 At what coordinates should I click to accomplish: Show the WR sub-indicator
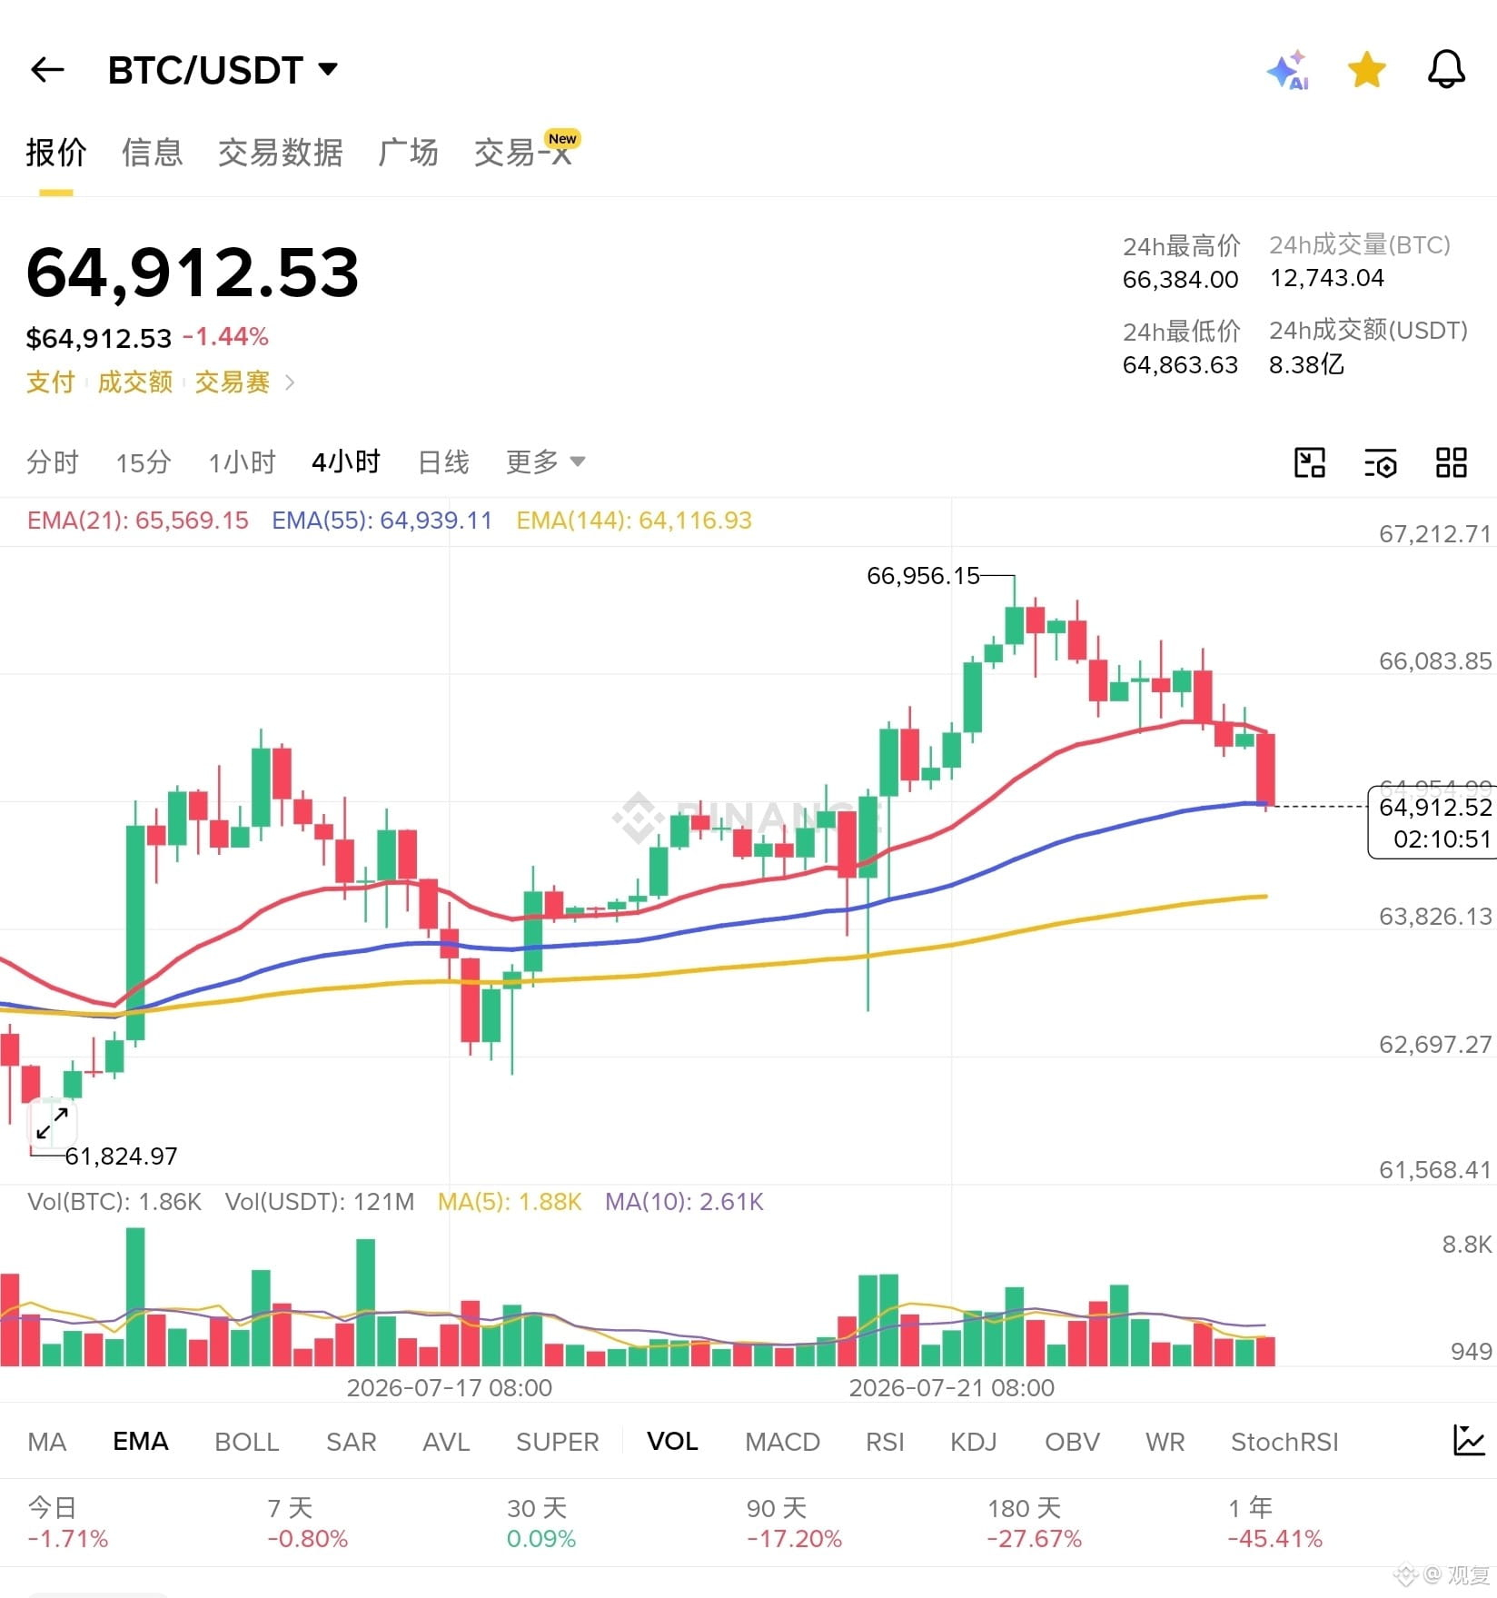(x=1165, y=1442)
